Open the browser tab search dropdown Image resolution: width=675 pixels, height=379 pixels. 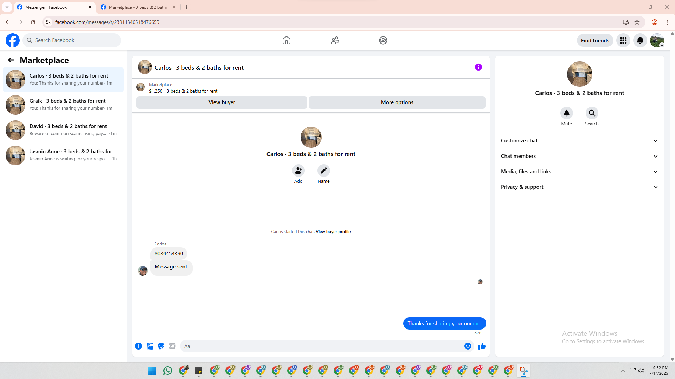[x=7, y=7]
